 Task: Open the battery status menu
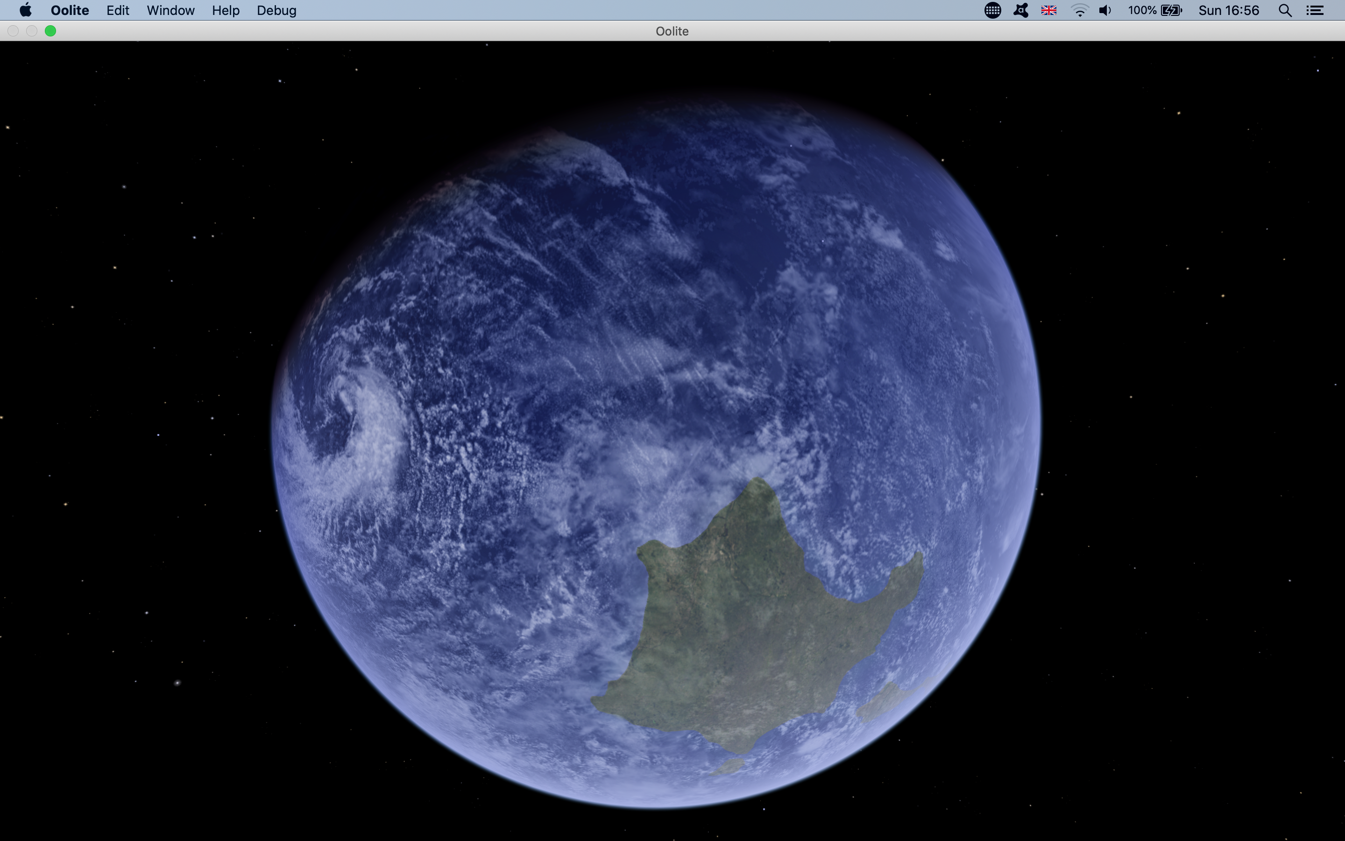click(x=1171, y=10)
